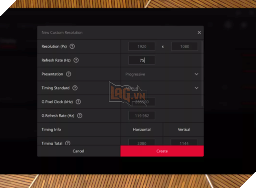Click the Refresh Rate field containing 75
The image size is (256, 188).
(x=141, y=60)
